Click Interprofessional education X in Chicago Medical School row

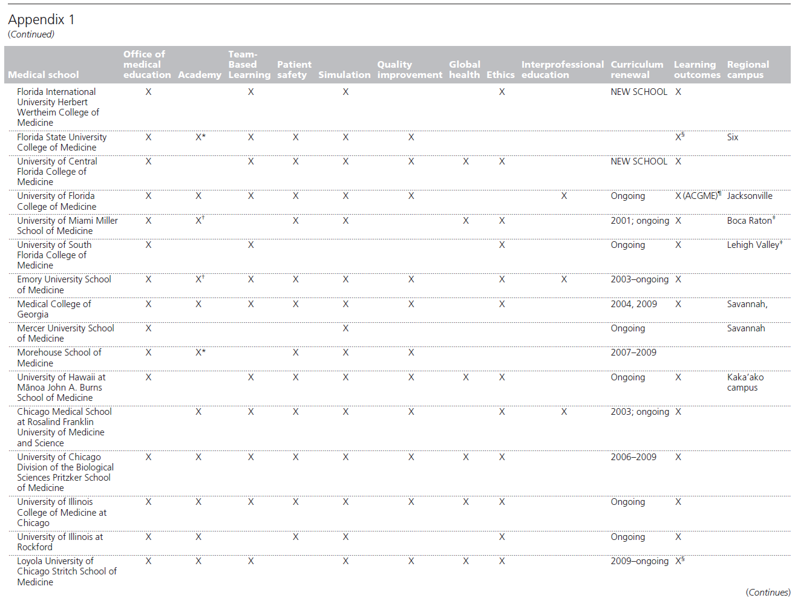pos(564,412)
